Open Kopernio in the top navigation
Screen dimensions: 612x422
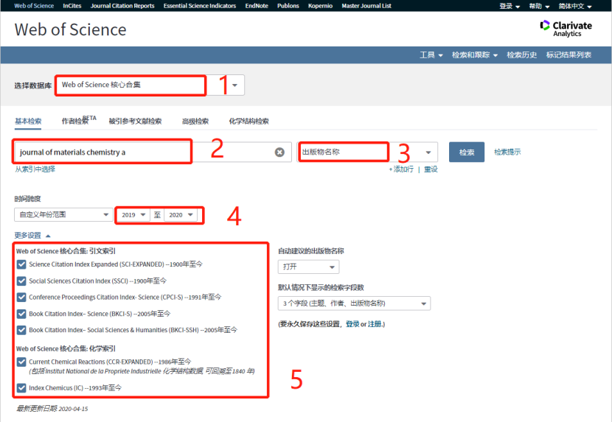320,6
